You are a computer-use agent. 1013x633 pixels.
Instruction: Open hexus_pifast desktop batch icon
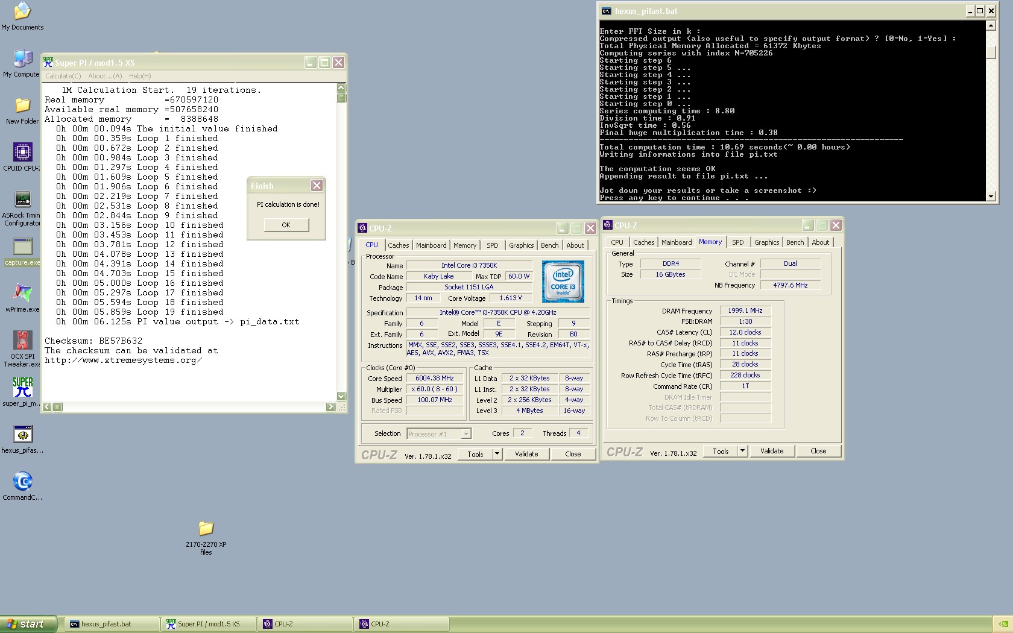(x=22, y=434)
